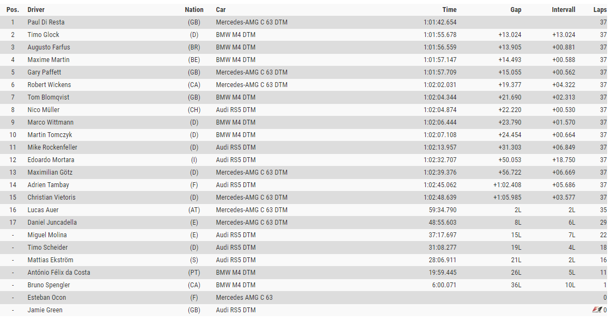Click the Pos. column header
611x321 pixels.
click(x=13, y=10)
